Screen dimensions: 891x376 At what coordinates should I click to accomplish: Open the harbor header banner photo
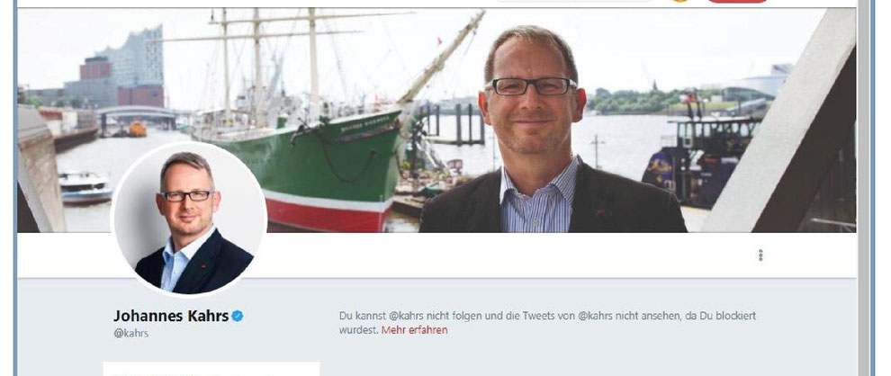pyautogui.click(x=436, y=120)
